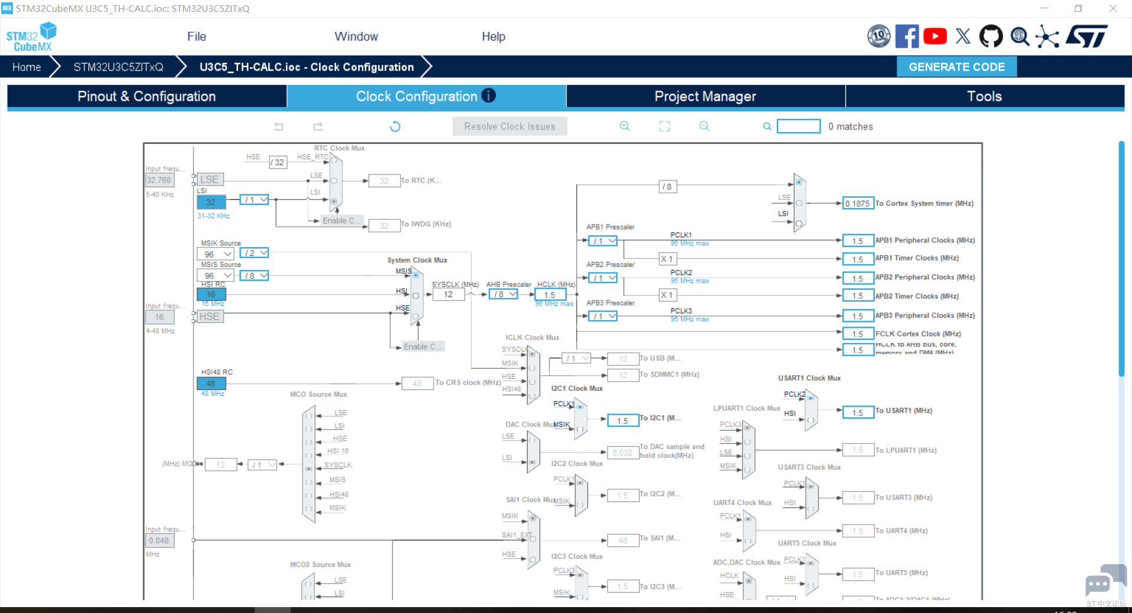This screenshot has width=1132, height=613.
Task: Select HSI in System Clock Mux
Action: (x=416, y=295)
